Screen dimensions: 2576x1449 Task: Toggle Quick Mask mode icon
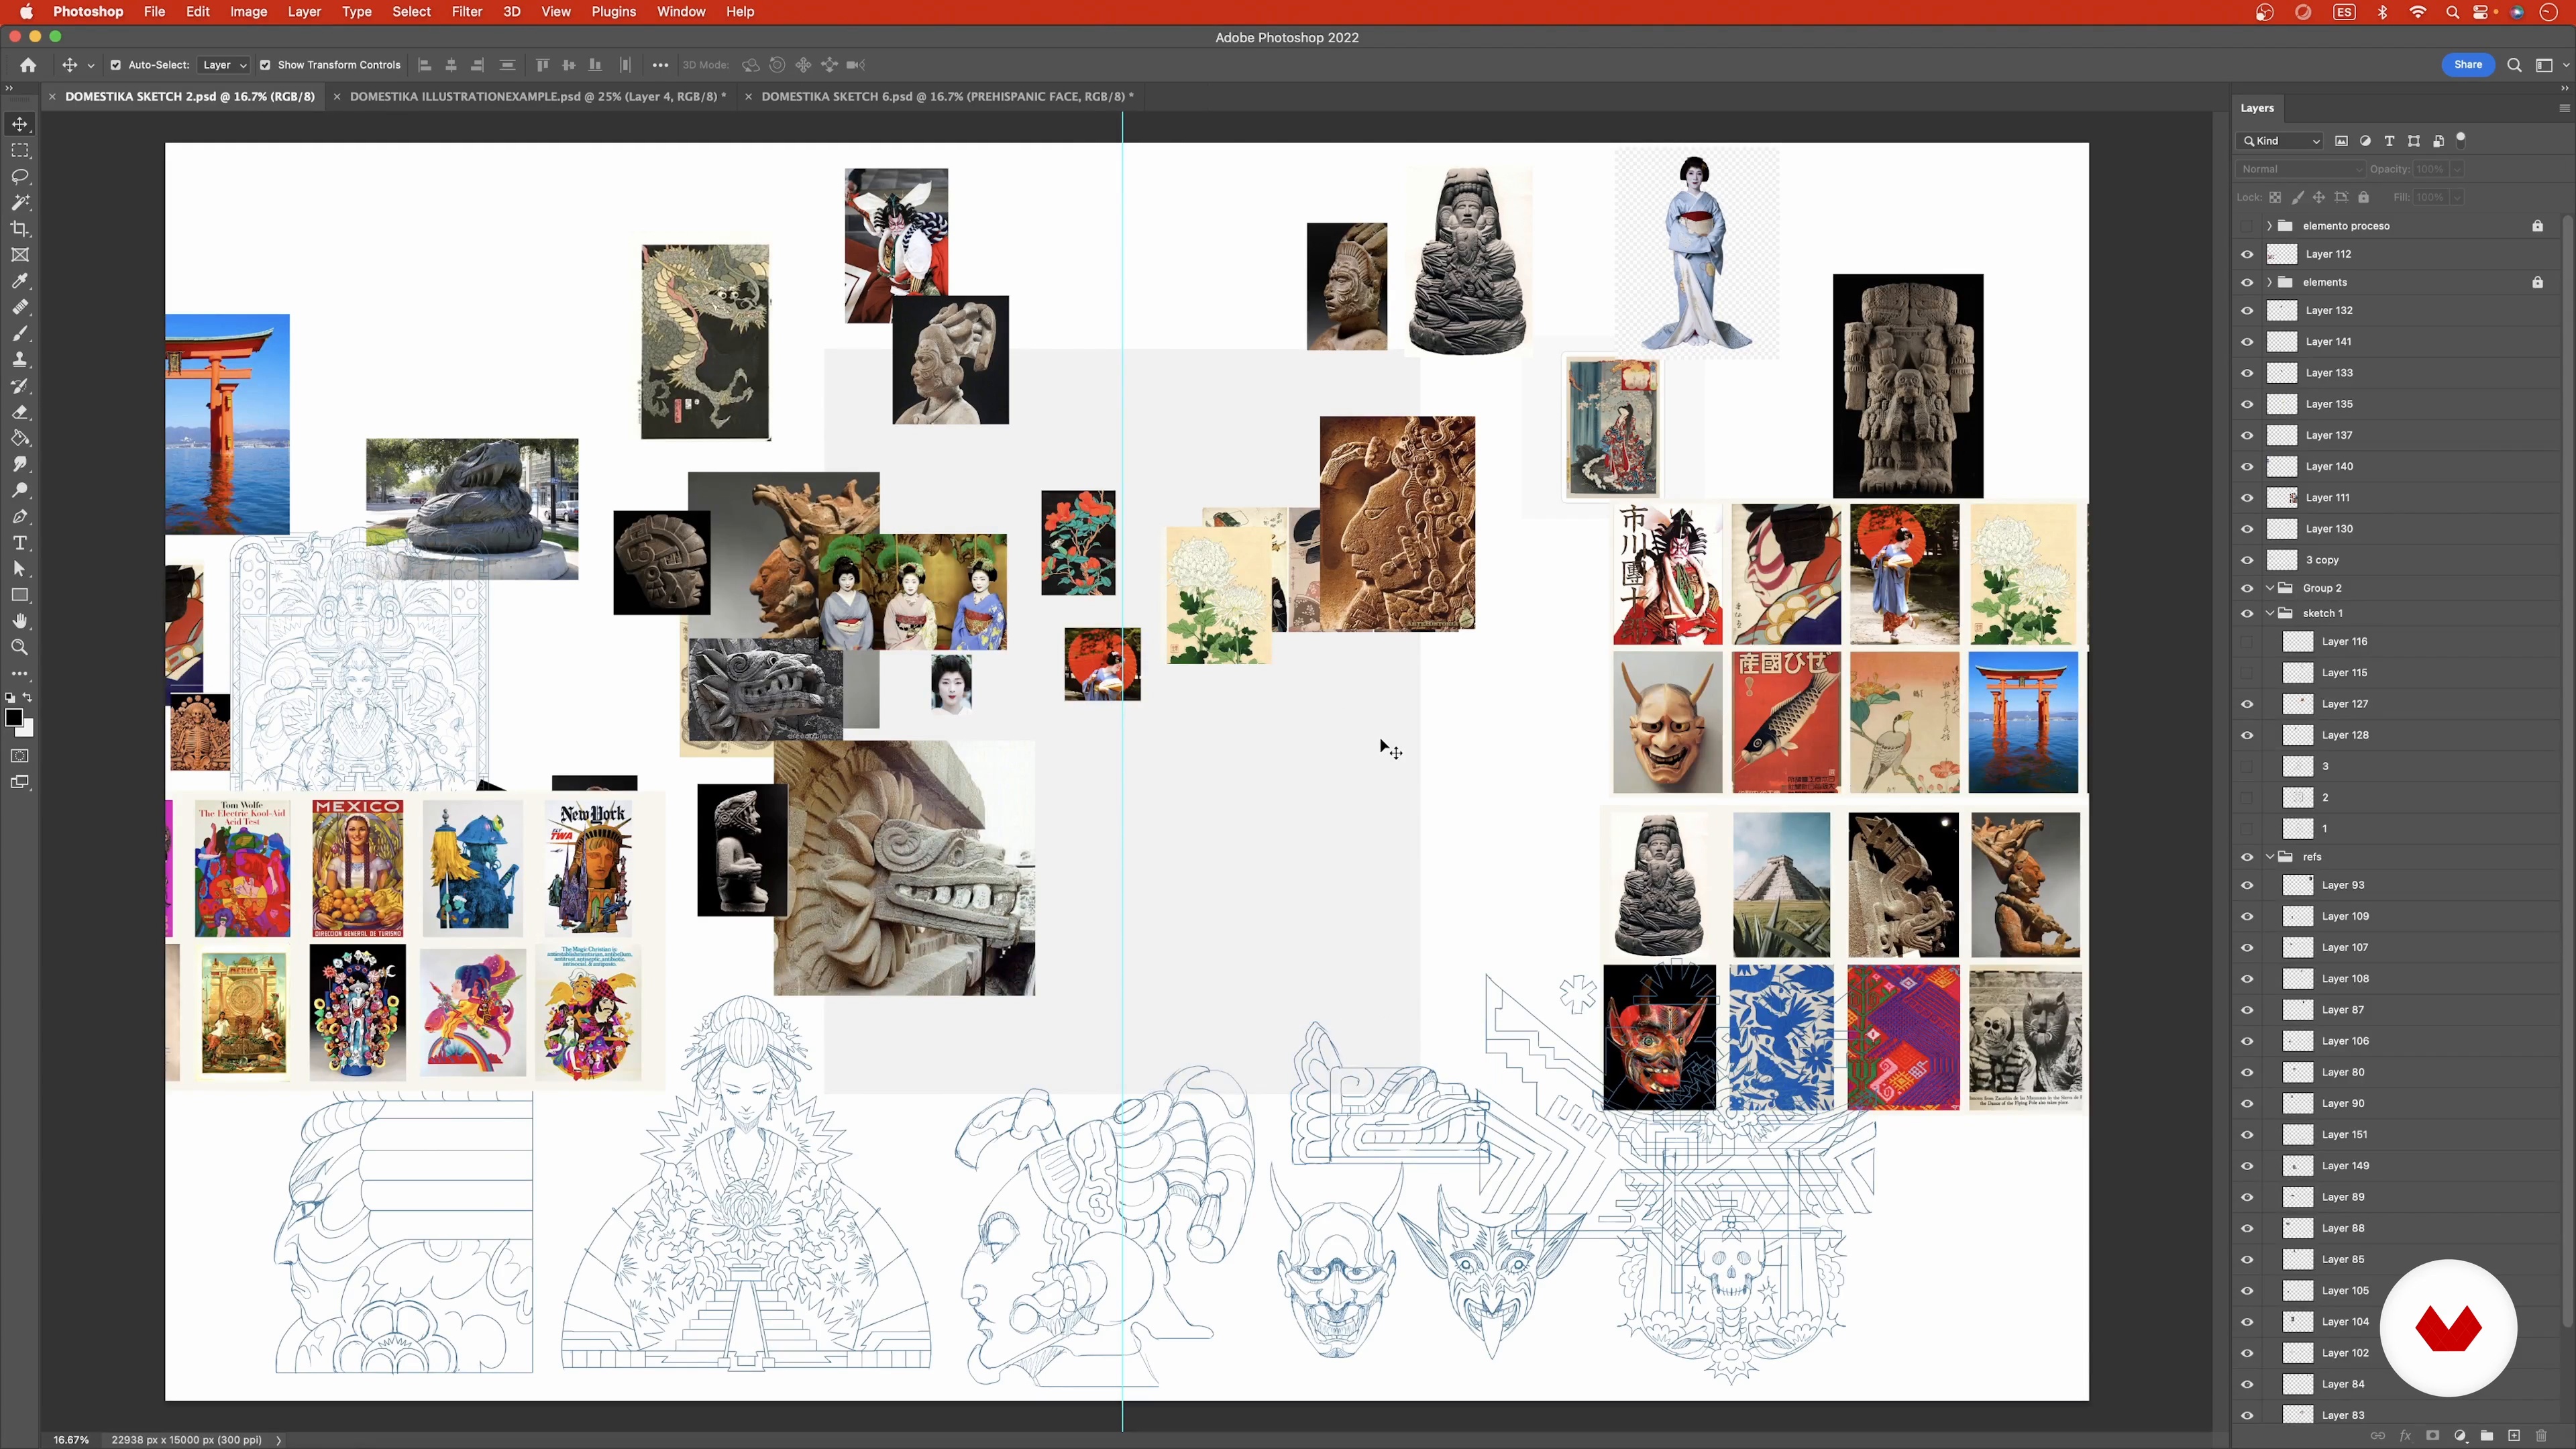pos(20,756)
